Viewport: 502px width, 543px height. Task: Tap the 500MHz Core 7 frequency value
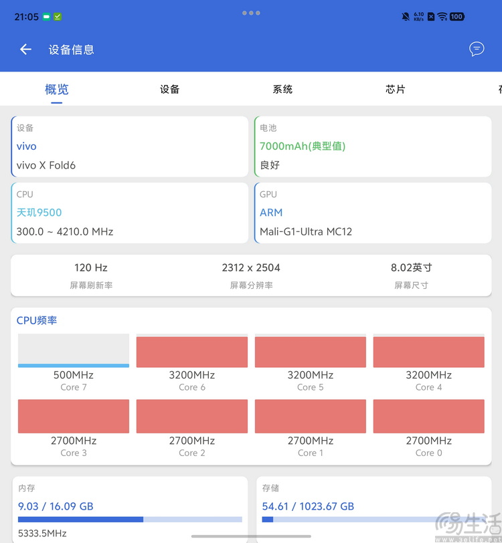pos(74,375)
